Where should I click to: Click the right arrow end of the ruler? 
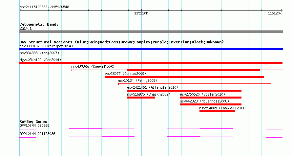[282, 11]
